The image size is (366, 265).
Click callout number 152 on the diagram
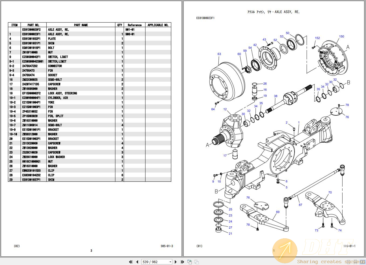tap(317, 38)
